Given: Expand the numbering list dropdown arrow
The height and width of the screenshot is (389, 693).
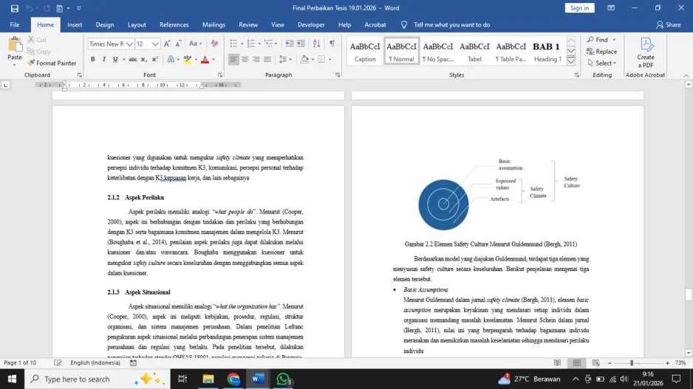Looking at the screenshot, I should [x=259, y=44].
